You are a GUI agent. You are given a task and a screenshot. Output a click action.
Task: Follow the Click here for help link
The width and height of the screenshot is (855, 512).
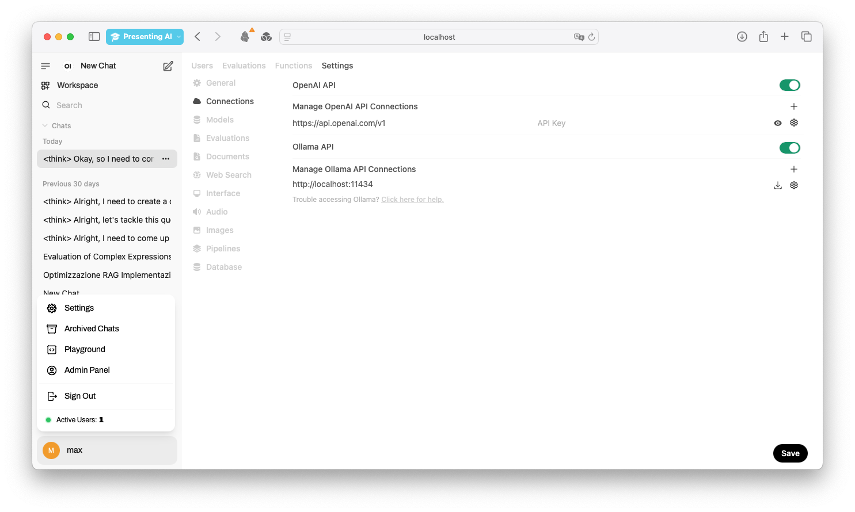412,200
